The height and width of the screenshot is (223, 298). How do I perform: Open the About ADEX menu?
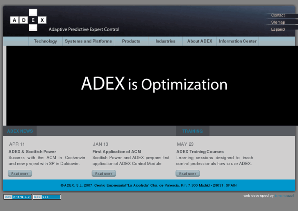200,41
